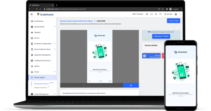Expand Enrollment Configurations with plus sign
211x111 pixels.
tap(55, 43)
